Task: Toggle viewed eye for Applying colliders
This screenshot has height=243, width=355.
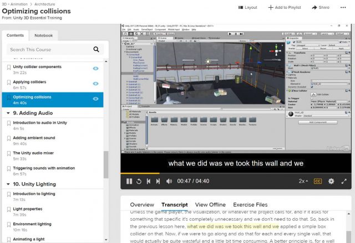Action: 96,84
